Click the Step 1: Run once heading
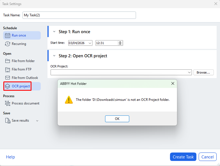Image resolution: width=220 pixels, height=166 pixels. pos(74,32)
